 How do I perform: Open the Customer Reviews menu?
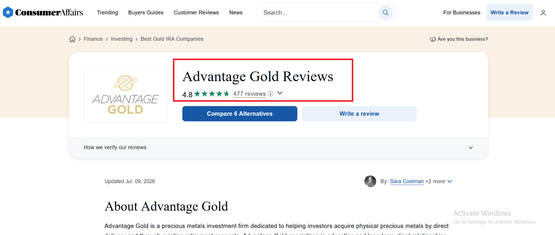[x=196, y=13]
